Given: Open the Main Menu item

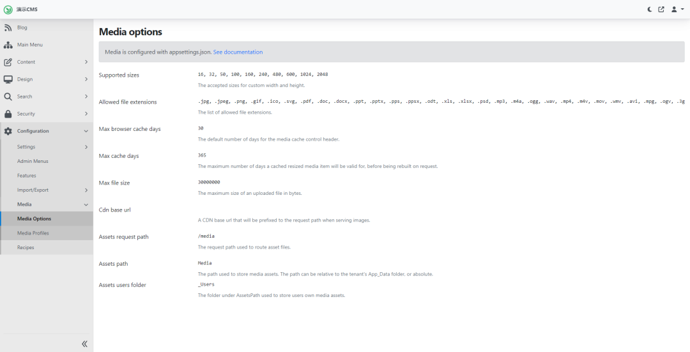Looking at the screenshot, I should 47,45.
